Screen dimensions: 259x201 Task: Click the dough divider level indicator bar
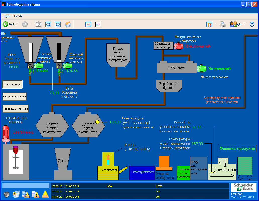[108, 160]
